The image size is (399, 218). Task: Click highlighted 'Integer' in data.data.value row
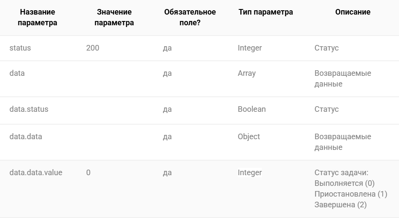click(x=250, y=173)
